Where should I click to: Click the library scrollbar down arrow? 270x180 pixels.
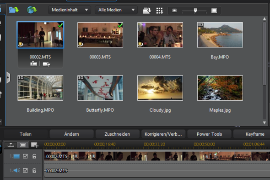(x=265, y=123)
